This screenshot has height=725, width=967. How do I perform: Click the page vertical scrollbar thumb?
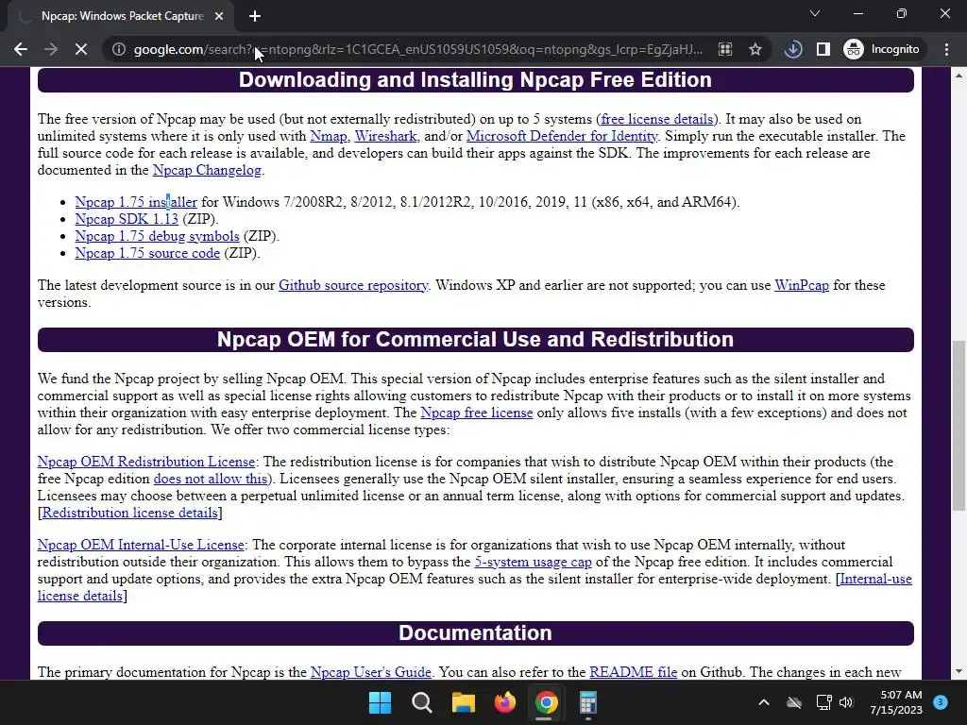[x=959, y=425]
